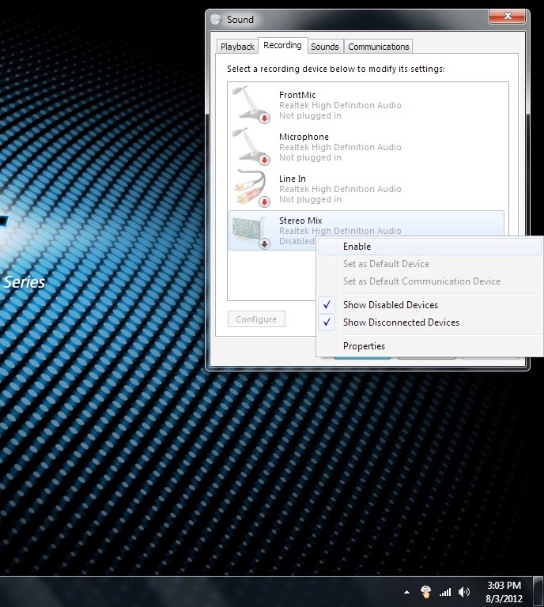Viewport: 544px width, 607px height.
Task: Select the Microphone device name
Action: click(304, 137)
